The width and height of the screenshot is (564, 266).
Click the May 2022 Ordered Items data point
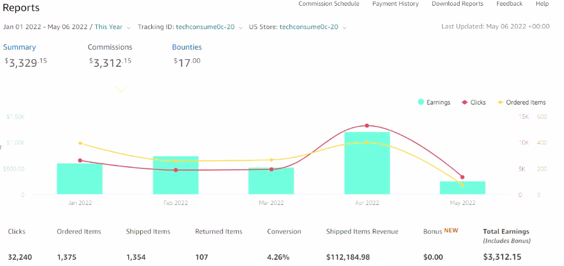(x=463, y=185)
